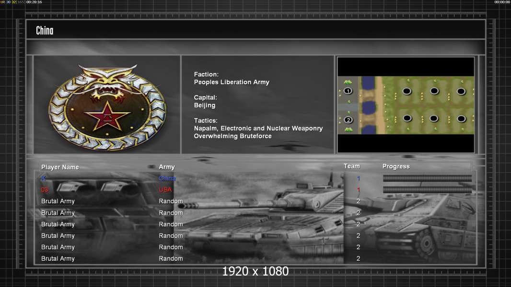Click the 'Army' column header
Screen dimensions: 511x287
point(167,167)
